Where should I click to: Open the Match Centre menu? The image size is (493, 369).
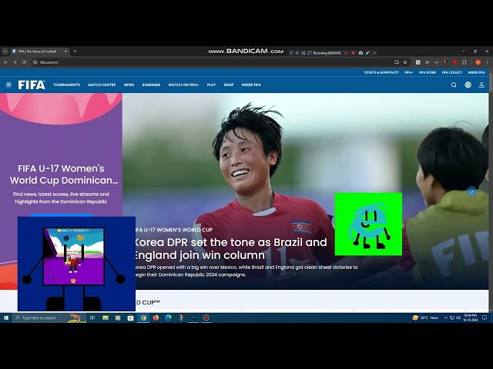102,85
